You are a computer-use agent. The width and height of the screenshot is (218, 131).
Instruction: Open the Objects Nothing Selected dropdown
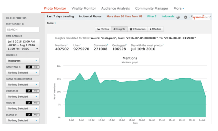[22, 97]
